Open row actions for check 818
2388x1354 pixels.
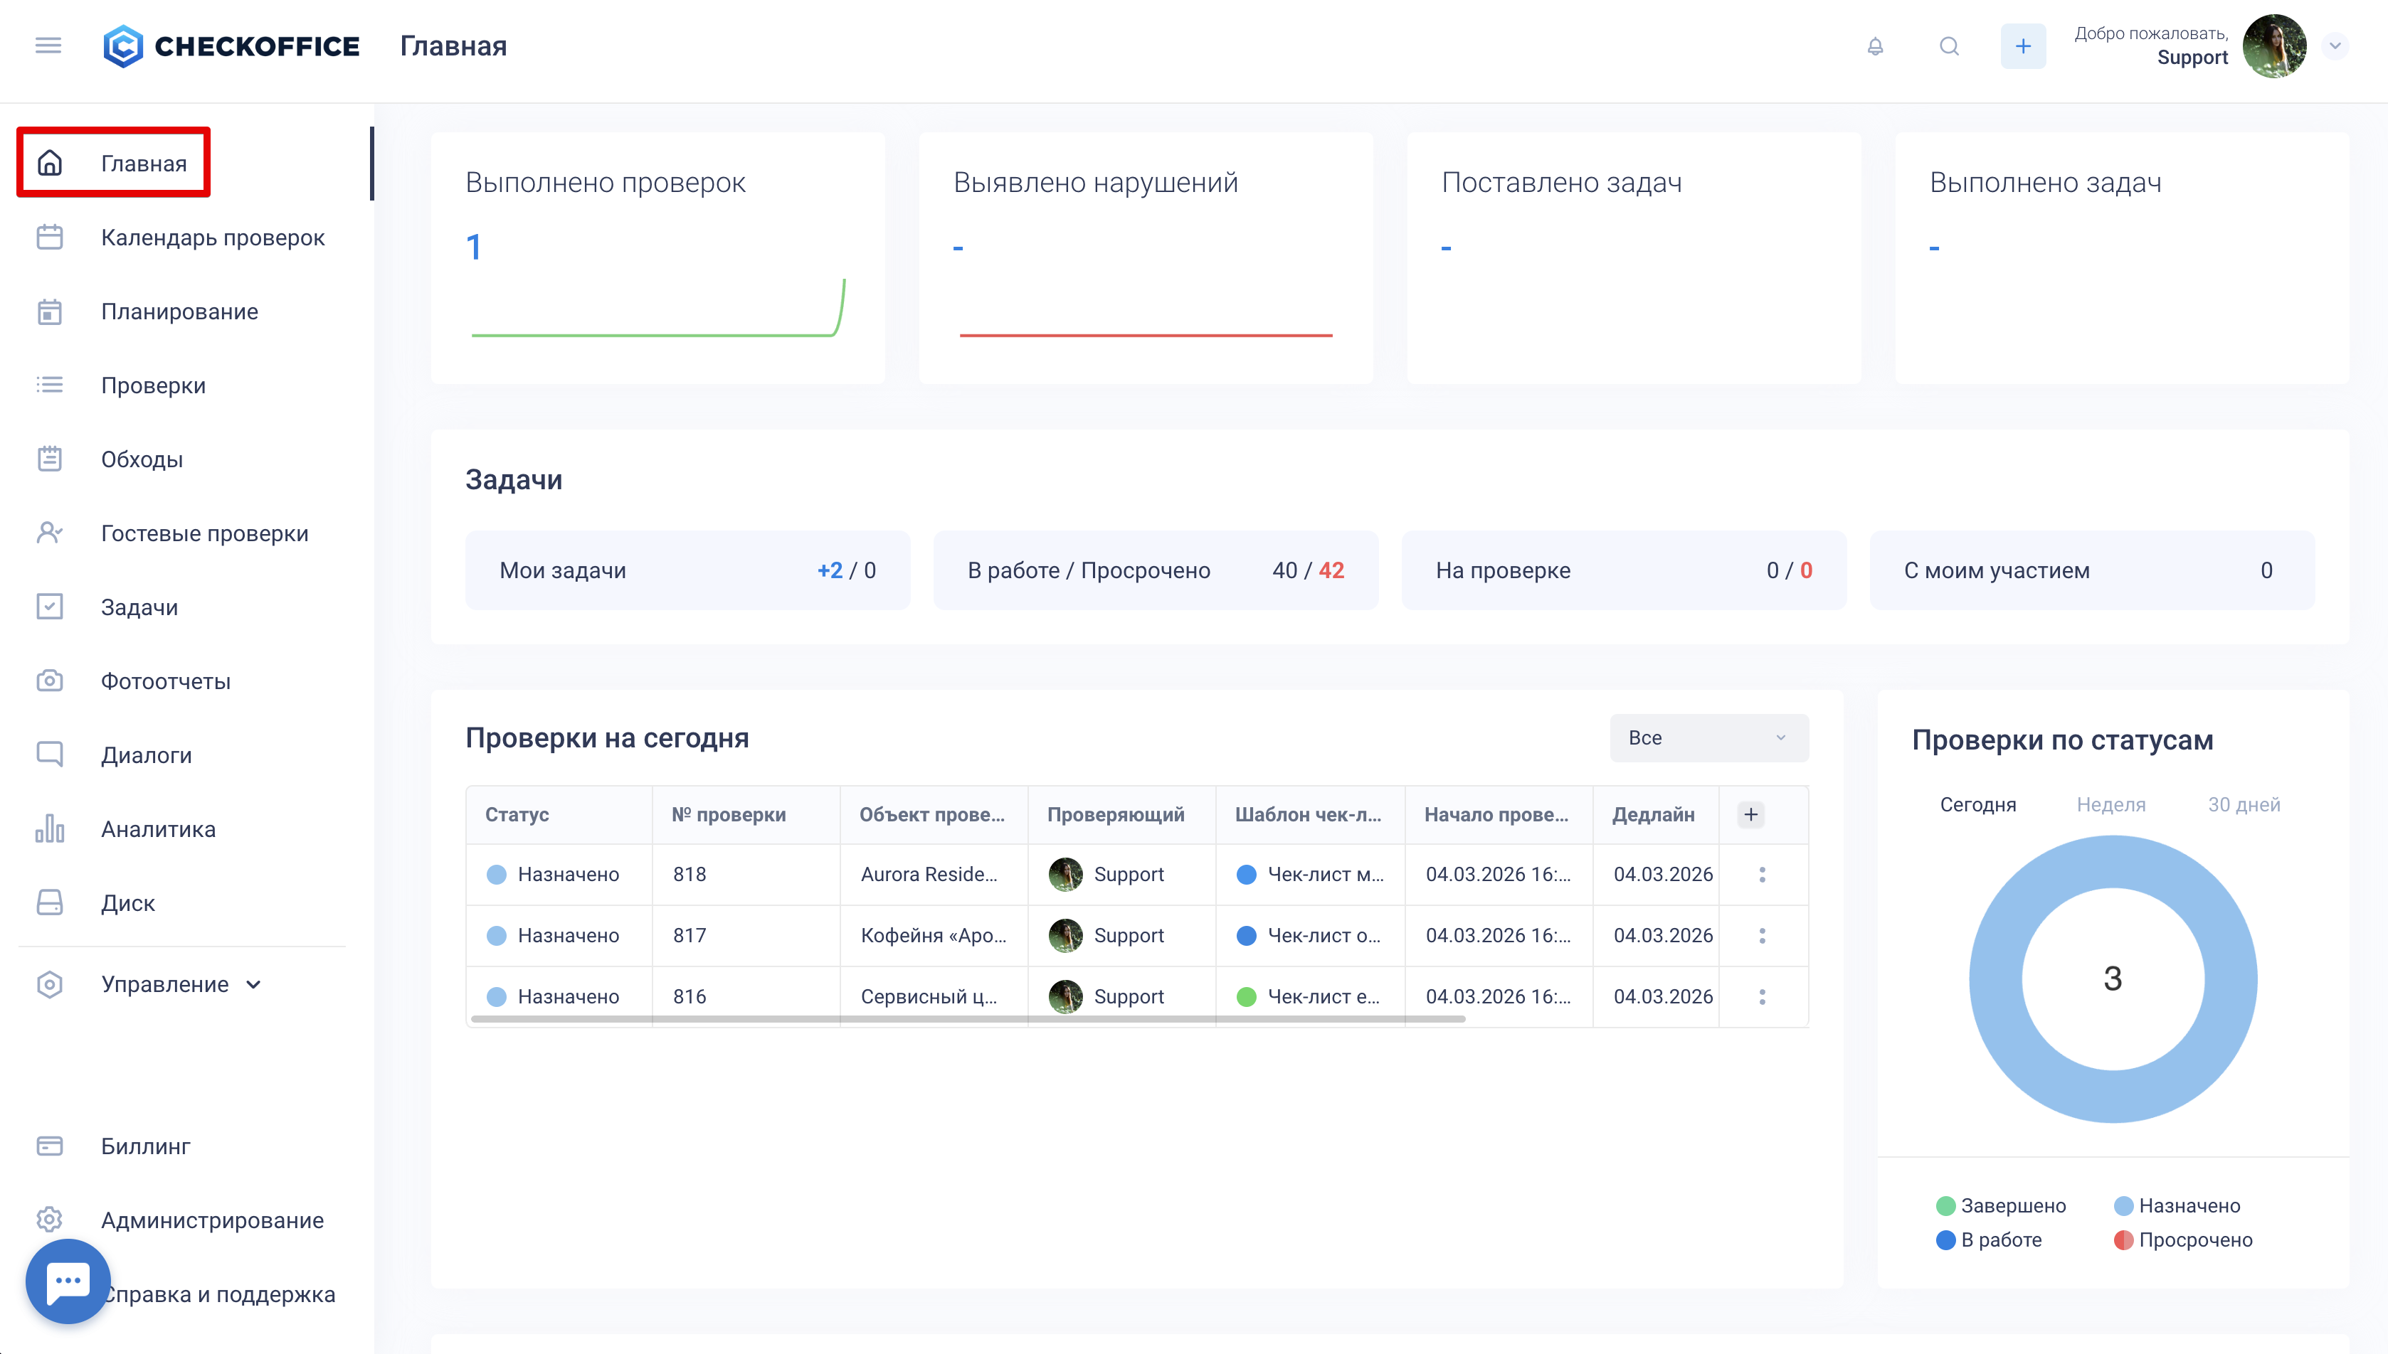point(1762,874)
